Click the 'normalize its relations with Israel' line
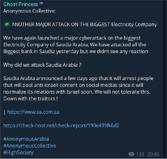Image resolution: width=167 pixels, height=159 pixels. point(77,92)
